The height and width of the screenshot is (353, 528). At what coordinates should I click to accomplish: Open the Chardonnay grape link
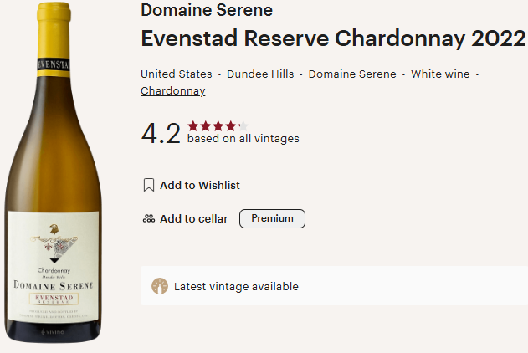click(x=172, y=91)
